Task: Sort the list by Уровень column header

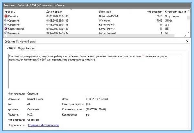Action: coord(10,12)
